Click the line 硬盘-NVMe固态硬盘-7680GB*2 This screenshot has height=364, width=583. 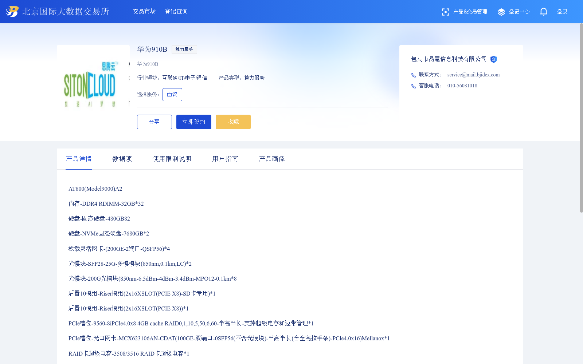click(x=109, y=234)
